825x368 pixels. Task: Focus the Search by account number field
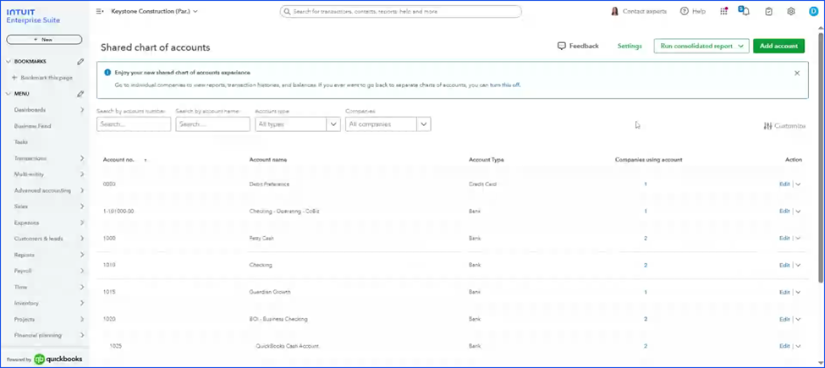tap(134, 124)
